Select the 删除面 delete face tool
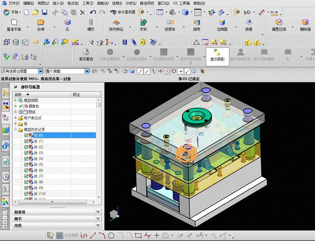315x241 pixels. coord(305,25)
